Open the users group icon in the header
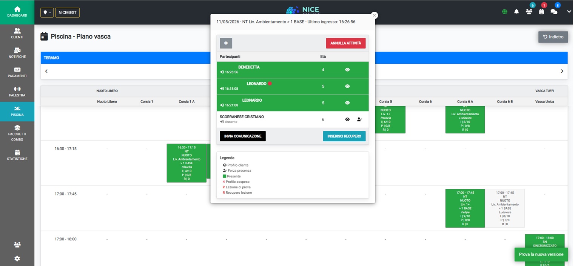The width and height of the screenshot is (575, 266). pyautogui.click(x=529, y=12)
